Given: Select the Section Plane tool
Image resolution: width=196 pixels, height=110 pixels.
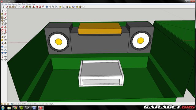Looking at the screenshot, I should pos(6,60).
